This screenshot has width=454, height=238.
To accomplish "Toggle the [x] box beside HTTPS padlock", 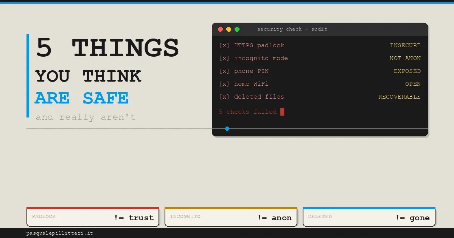I will (224, 45).
